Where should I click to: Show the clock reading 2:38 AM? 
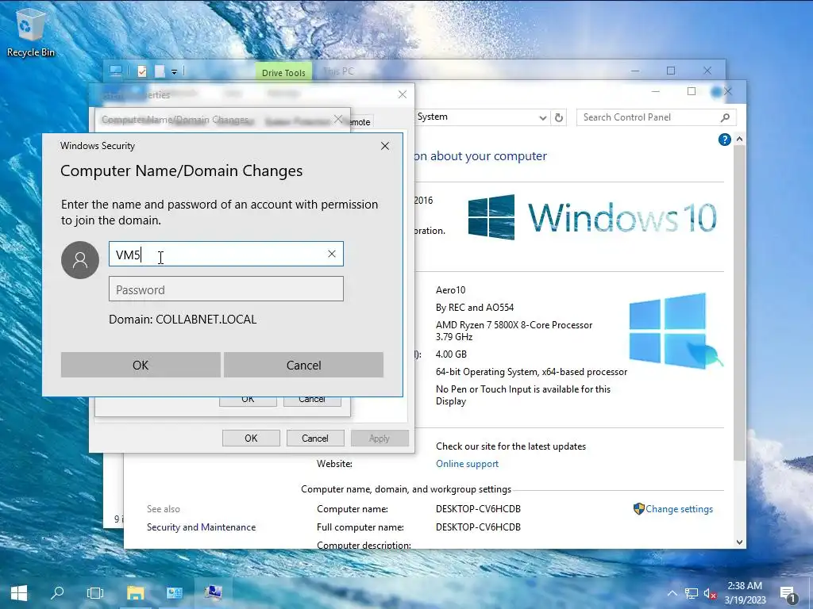point(745,586)
